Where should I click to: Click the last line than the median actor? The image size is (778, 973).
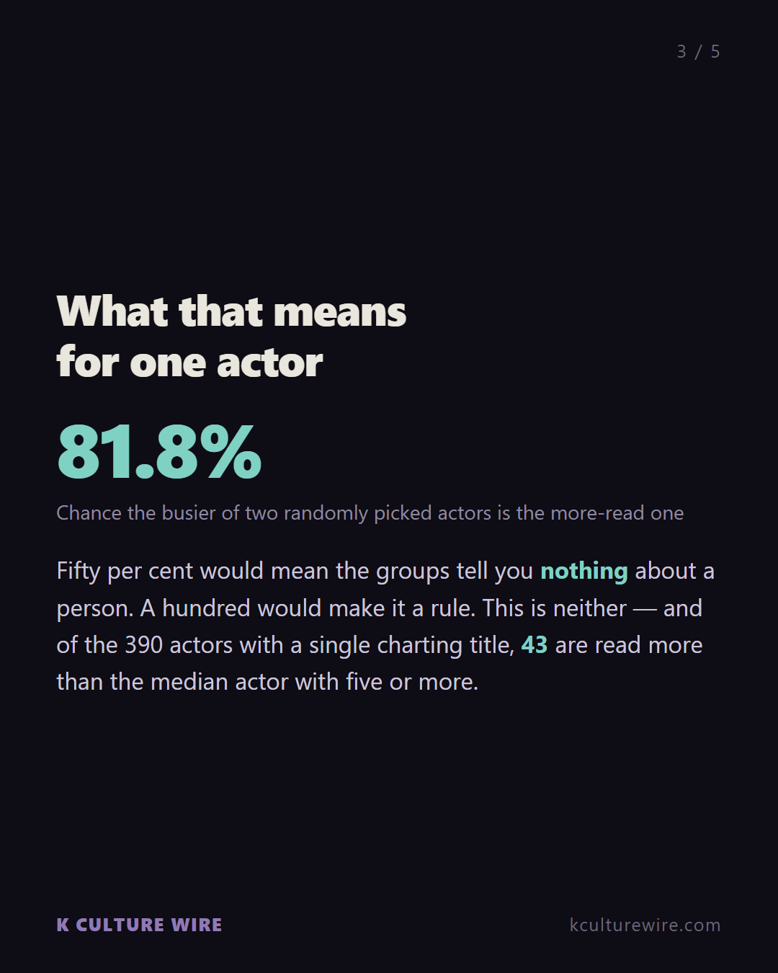pyautogui.click(x=267, y=682)
